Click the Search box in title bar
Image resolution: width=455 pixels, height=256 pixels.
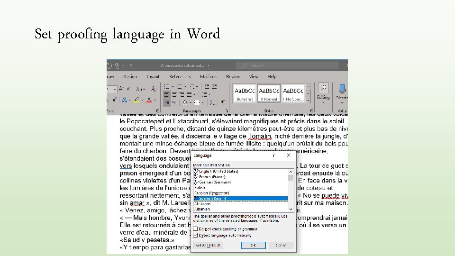click(x=287, y=65)
